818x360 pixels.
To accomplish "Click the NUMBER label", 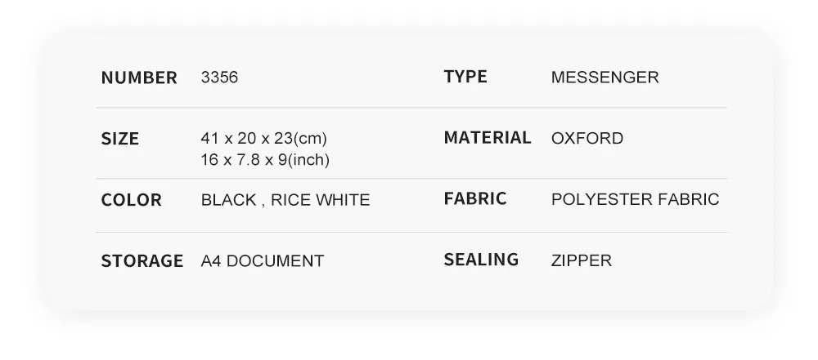I will [x=139, y=78].
